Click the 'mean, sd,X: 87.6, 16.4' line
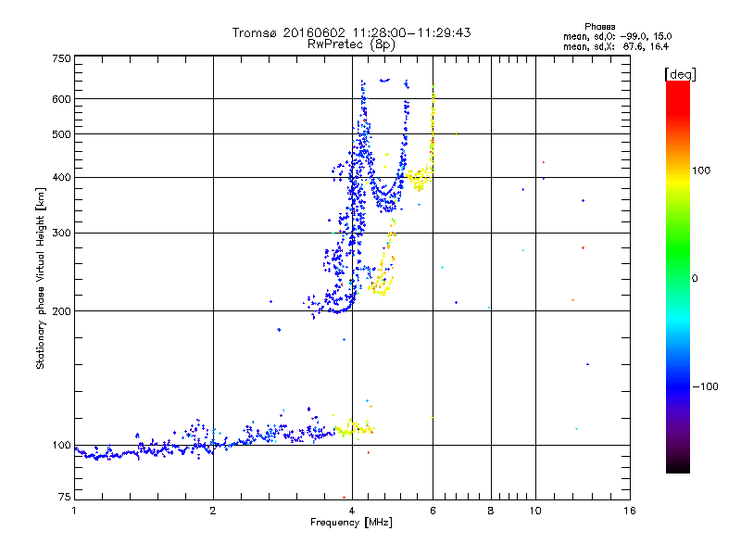This screenshot has width=741, height=556. [x=616, y=46]
